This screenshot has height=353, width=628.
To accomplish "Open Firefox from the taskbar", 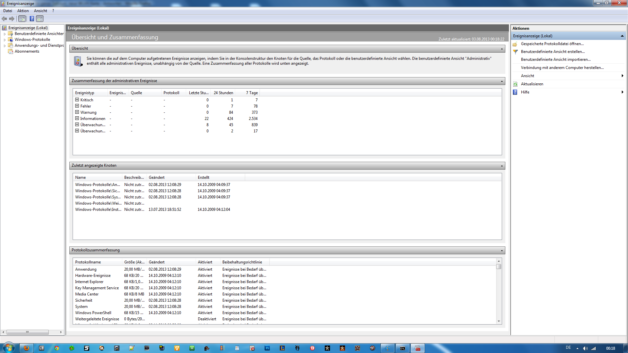I will point(26,348).
